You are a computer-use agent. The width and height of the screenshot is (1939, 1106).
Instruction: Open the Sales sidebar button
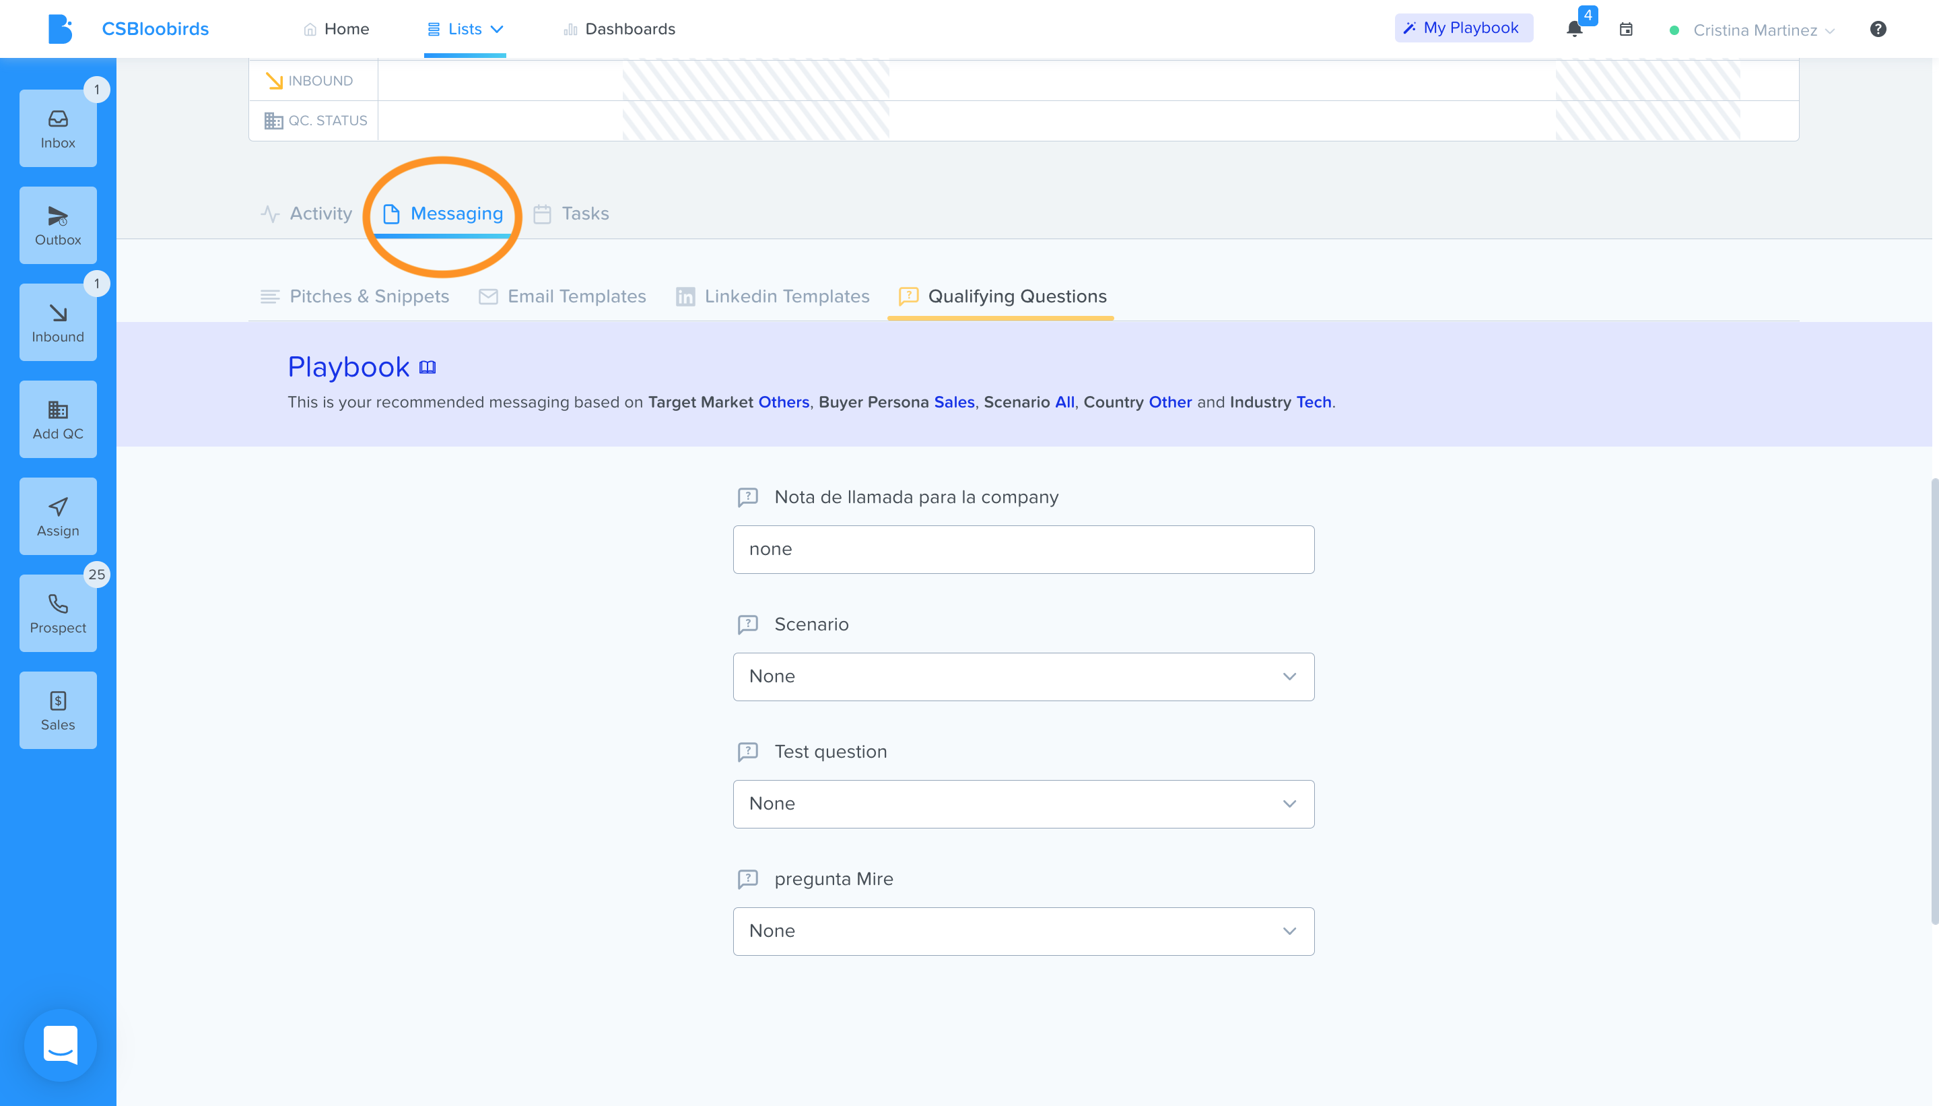tap(58, 710)
